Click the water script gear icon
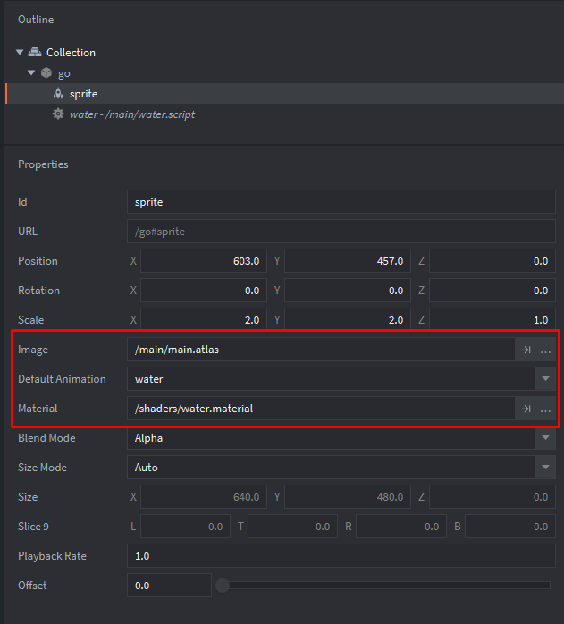564x624 pixels. tap(58, 114)
